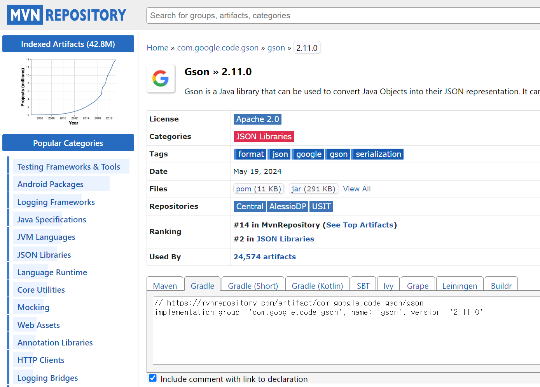
Task: Open Web Assets category
Action: [x=38, y=325]
